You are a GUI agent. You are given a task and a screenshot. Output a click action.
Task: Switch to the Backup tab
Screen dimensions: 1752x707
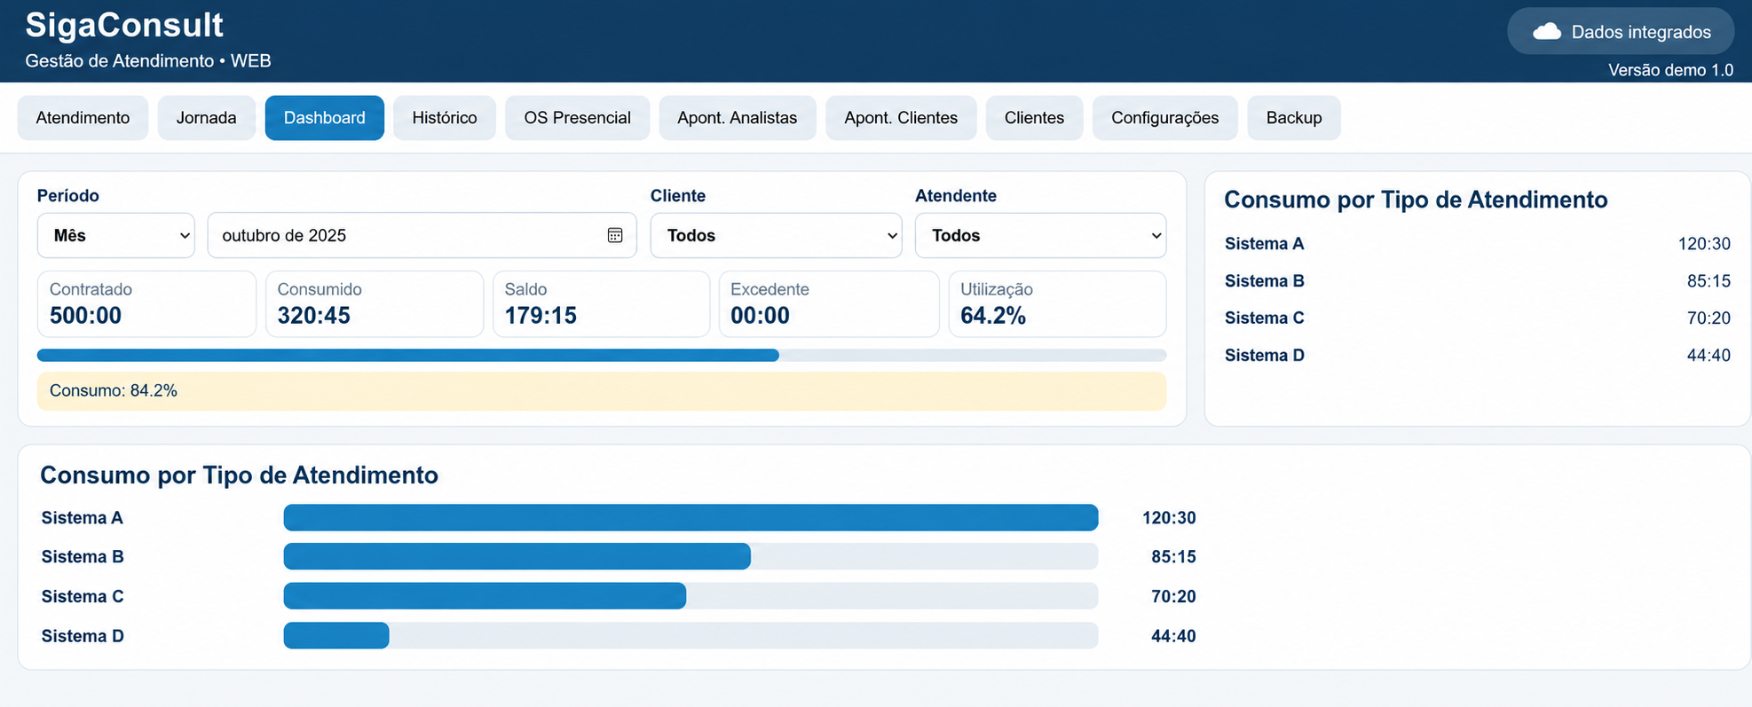pos(1294,118)
